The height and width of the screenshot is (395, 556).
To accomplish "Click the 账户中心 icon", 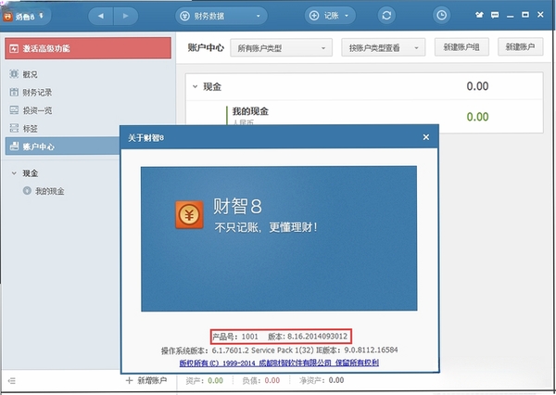I will pyautogui.click(x=14, y=146).
